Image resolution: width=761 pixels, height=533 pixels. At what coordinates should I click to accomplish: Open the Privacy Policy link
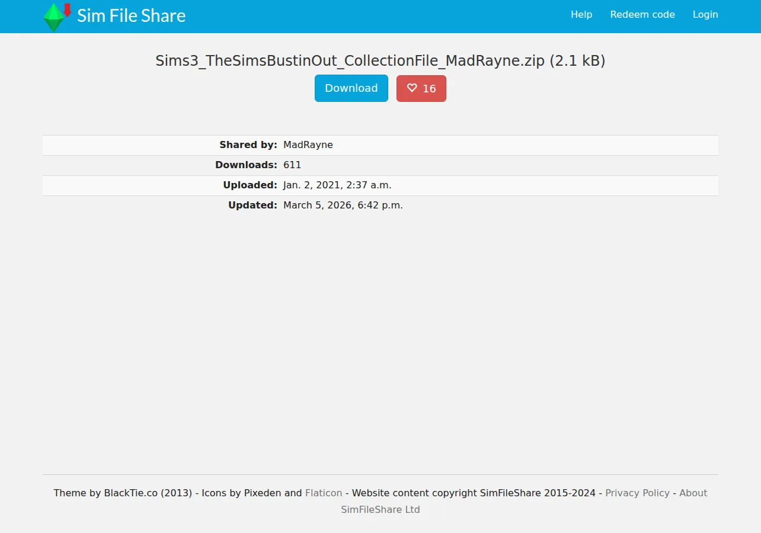click(637, 493)
